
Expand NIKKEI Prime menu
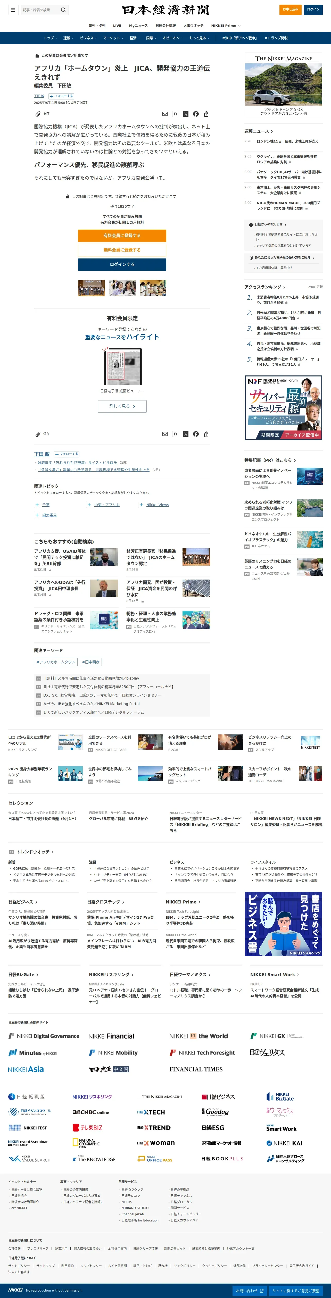click(226, 26)
